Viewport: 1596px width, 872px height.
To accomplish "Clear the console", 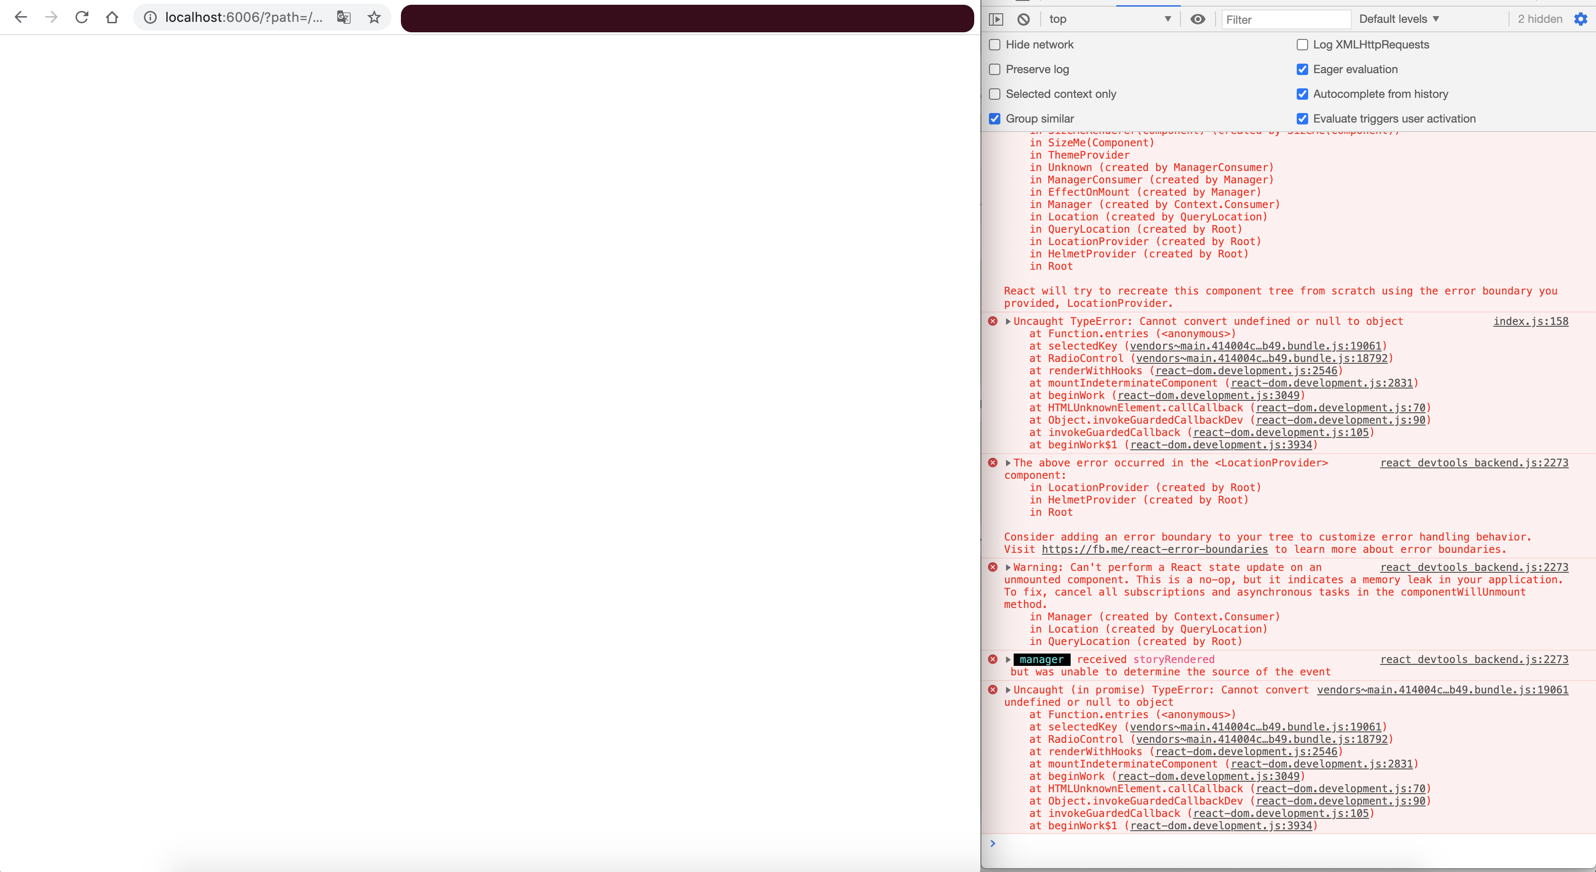I will click(1023, 19).
